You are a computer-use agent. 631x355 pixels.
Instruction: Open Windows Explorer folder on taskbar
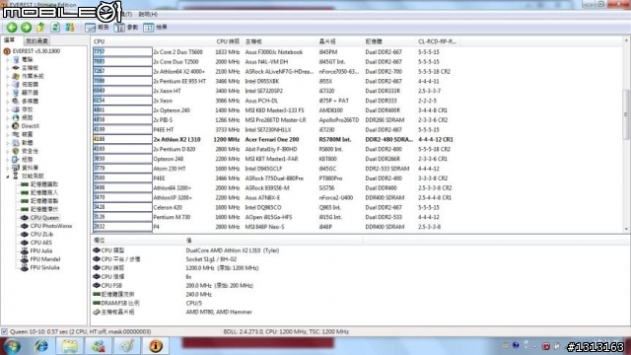pos(70,346)
